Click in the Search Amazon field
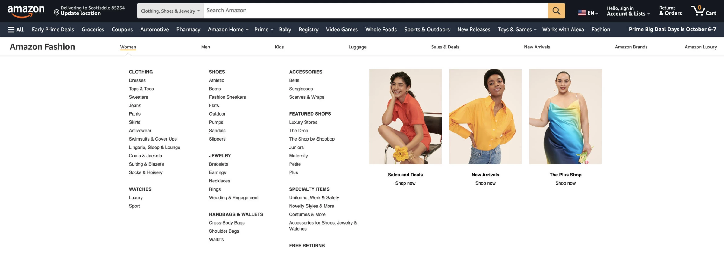 click(376, 11)
